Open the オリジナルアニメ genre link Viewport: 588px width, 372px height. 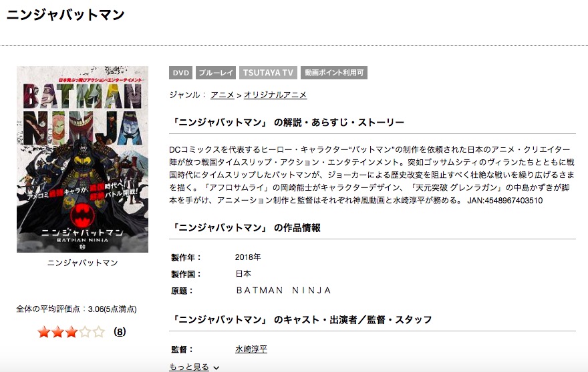[275, 95]
